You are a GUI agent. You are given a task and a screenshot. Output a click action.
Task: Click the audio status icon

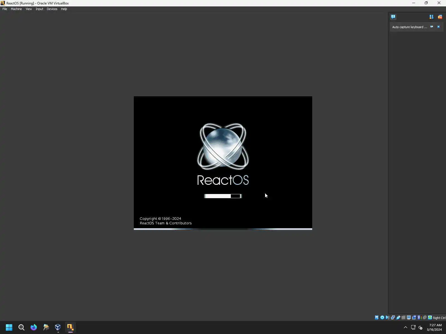[387, 317]
